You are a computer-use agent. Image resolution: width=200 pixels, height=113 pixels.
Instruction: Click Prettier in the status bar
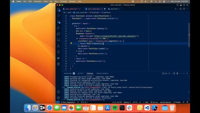coord(177,102)
